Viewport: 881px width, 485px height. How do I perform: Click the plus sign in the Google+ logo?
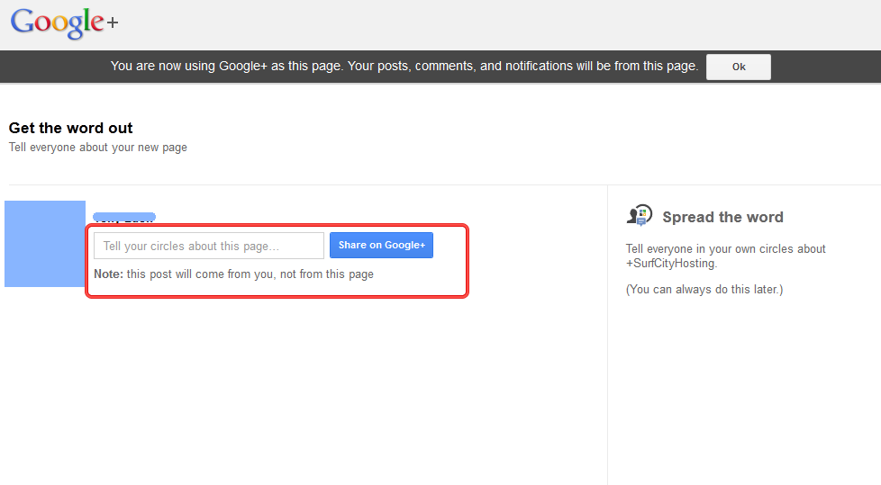112,23
